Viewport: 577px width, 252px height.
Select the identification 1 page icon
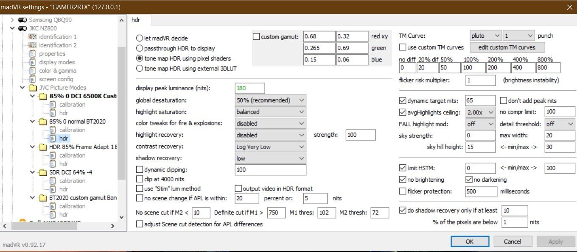[x=33, y=37]
